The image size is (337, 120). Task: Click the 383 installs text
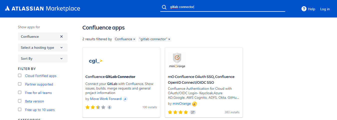coord(232,112)
